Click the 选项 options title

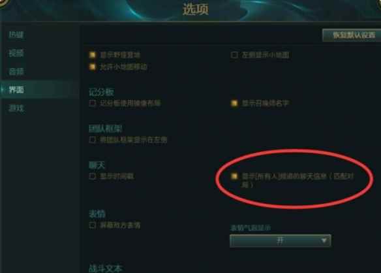pyautogui.click(x=196, y=9)
